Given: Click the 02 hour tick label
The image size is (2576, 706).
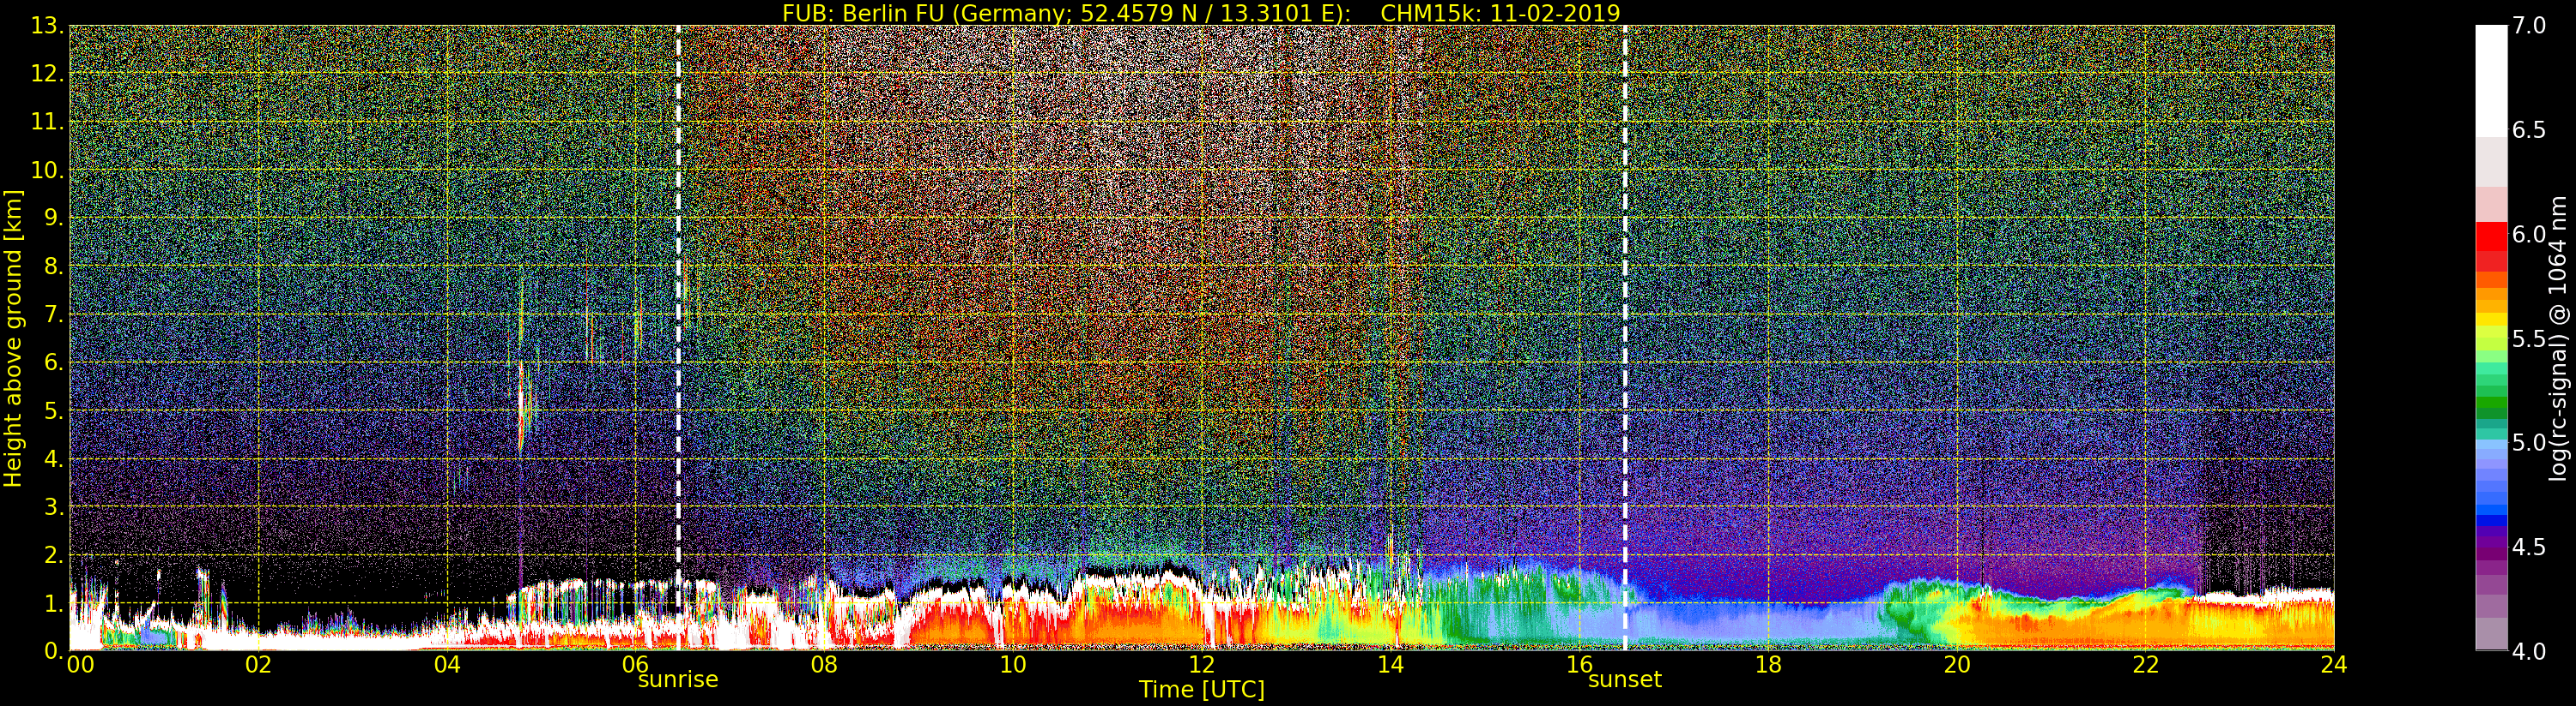Looking at the screenshot, I should (258, 664).
